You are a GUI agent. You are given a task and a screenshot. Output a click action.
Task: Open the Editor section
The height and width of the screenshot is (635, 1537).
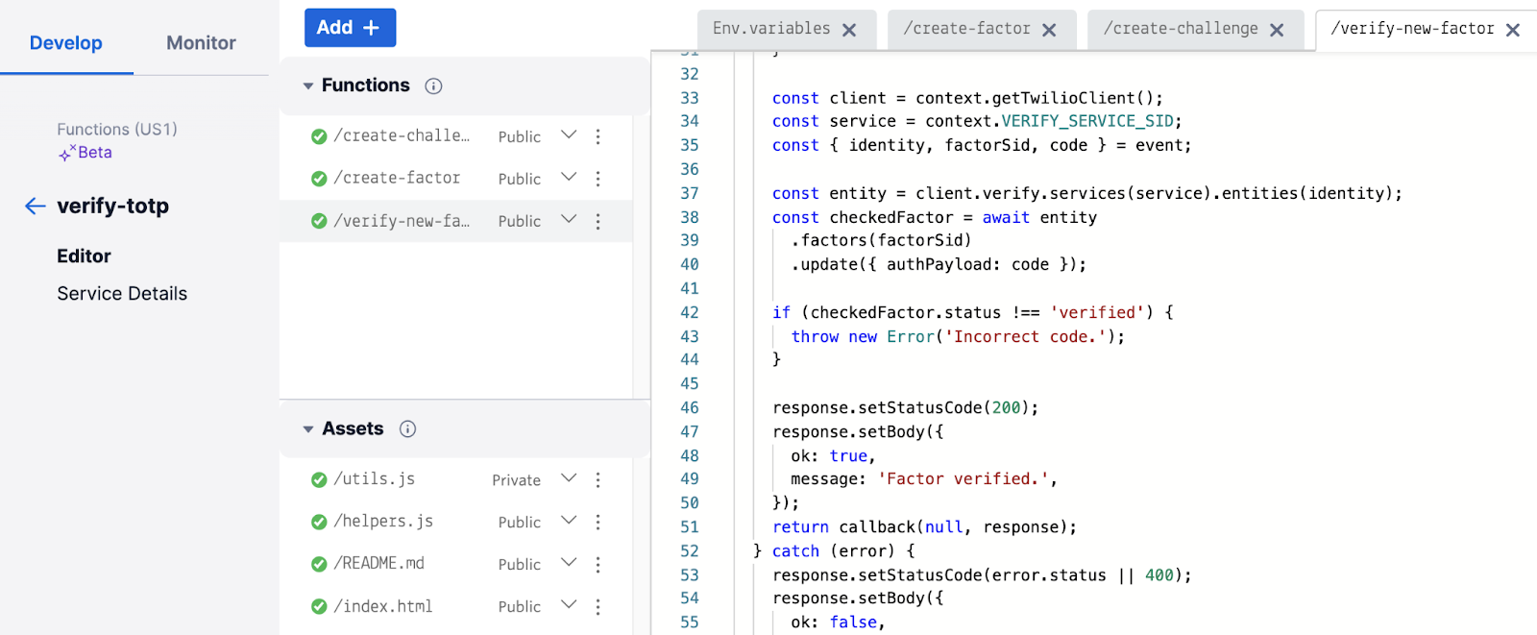click(84, 256)
